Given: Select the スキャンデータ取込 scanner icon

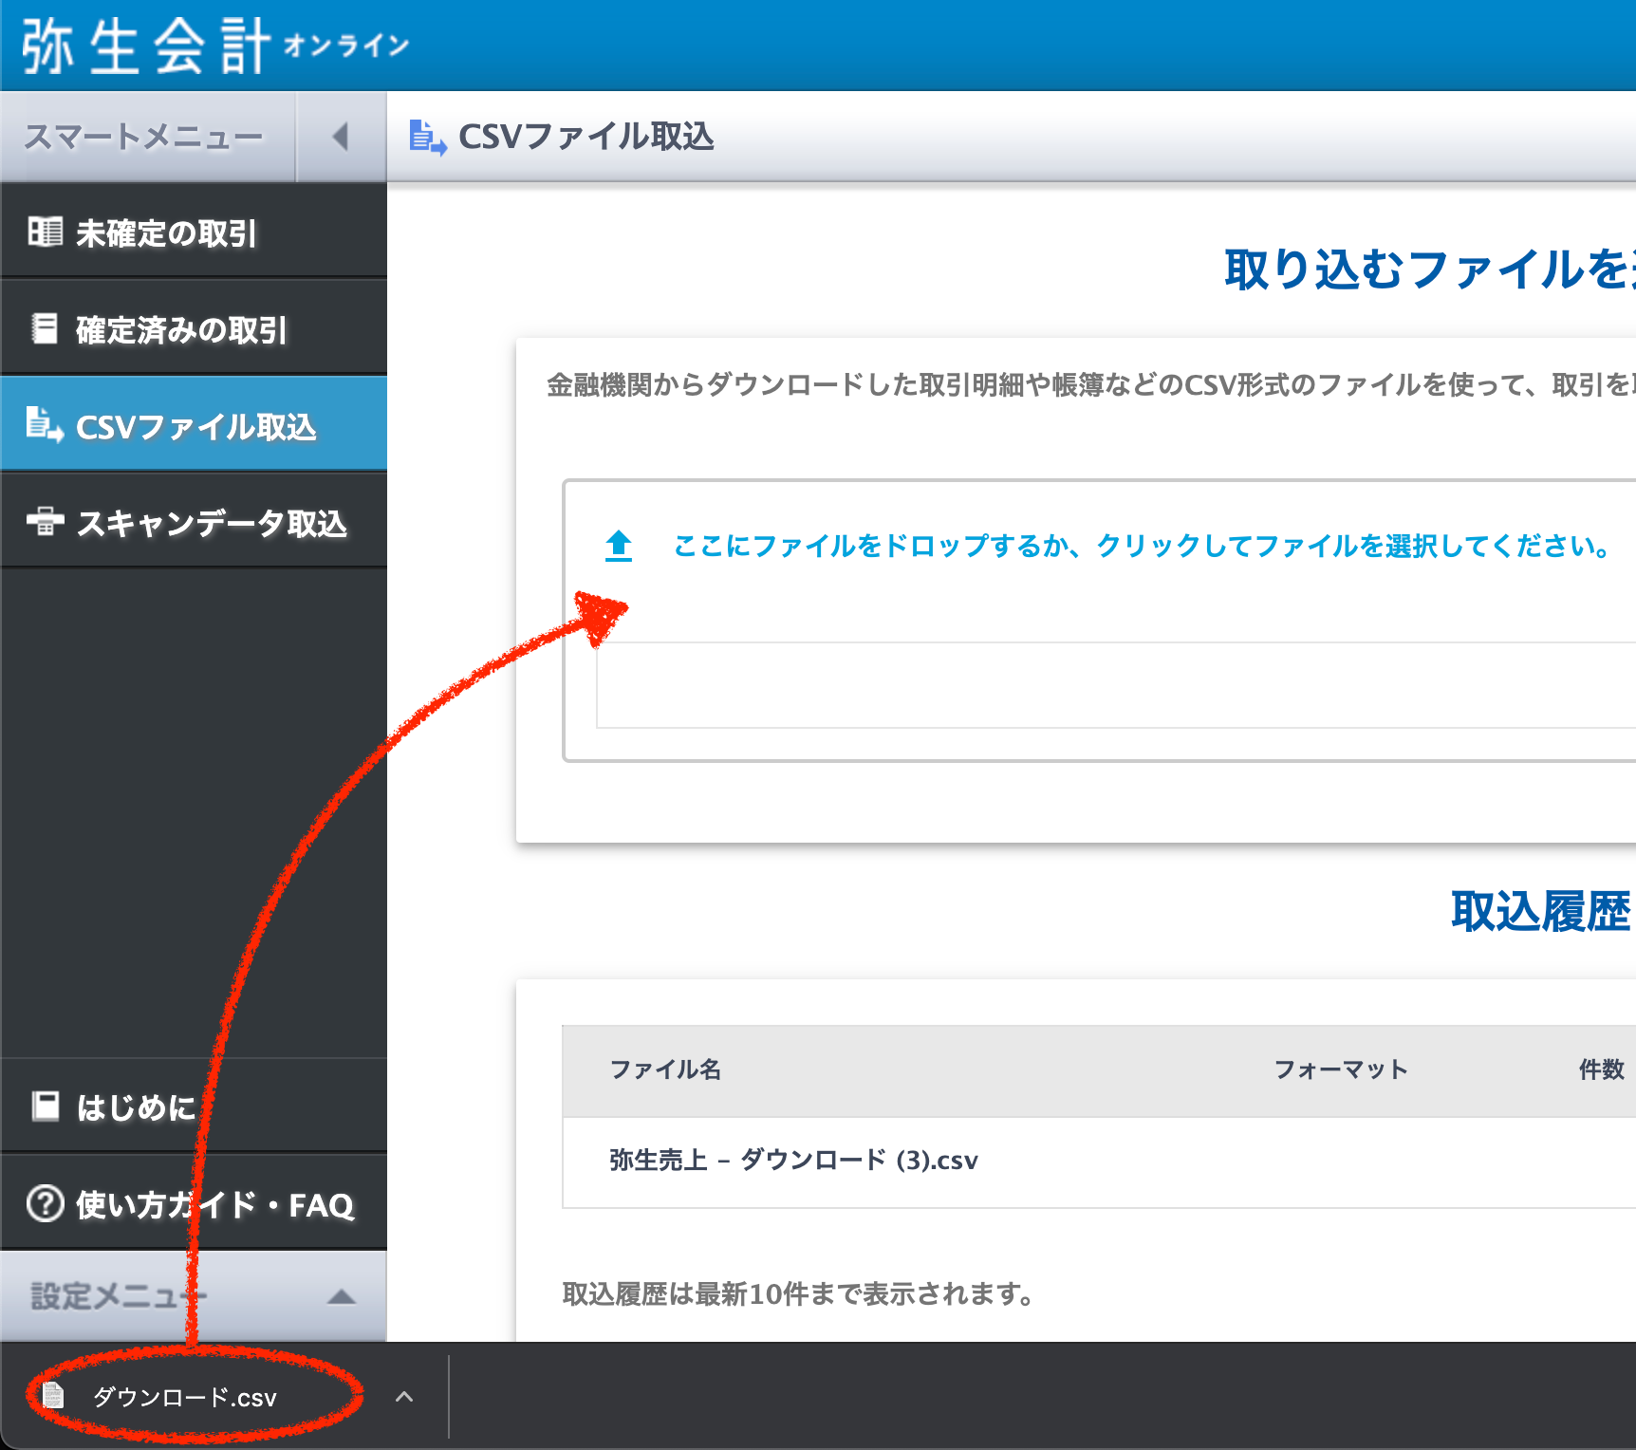Looking at the screenshot, I should [x=45, y=521].
